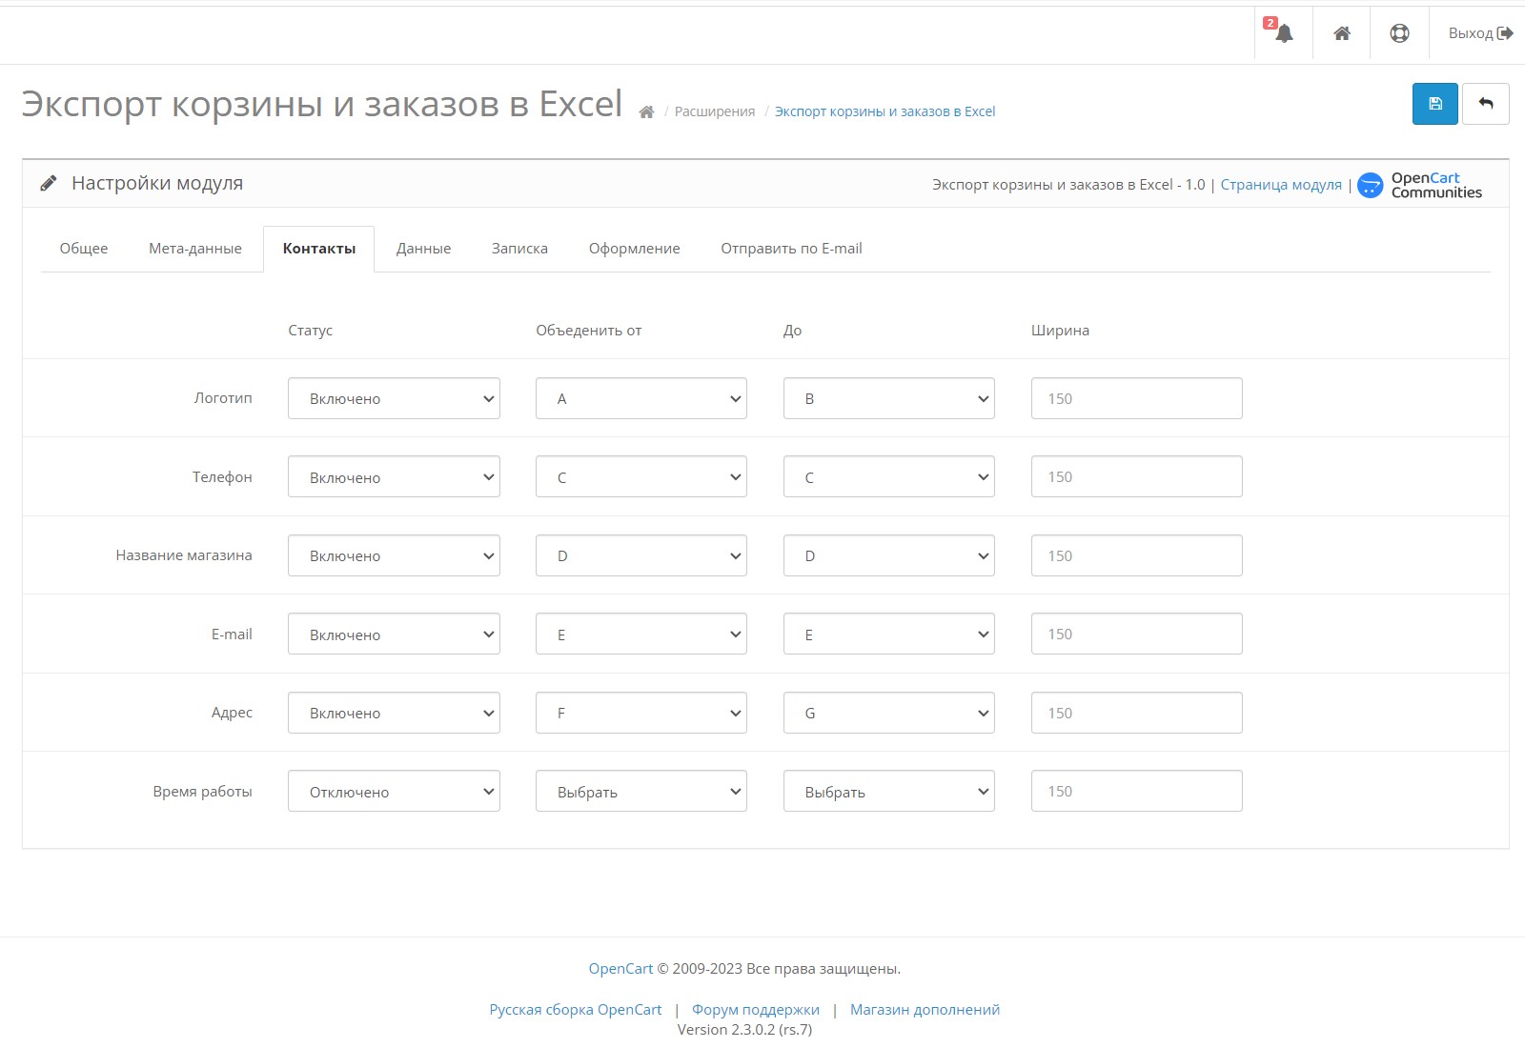
Task: Open E-mail row merge-to dropdown
Action: pyautogui.click(x=889, y=634)
